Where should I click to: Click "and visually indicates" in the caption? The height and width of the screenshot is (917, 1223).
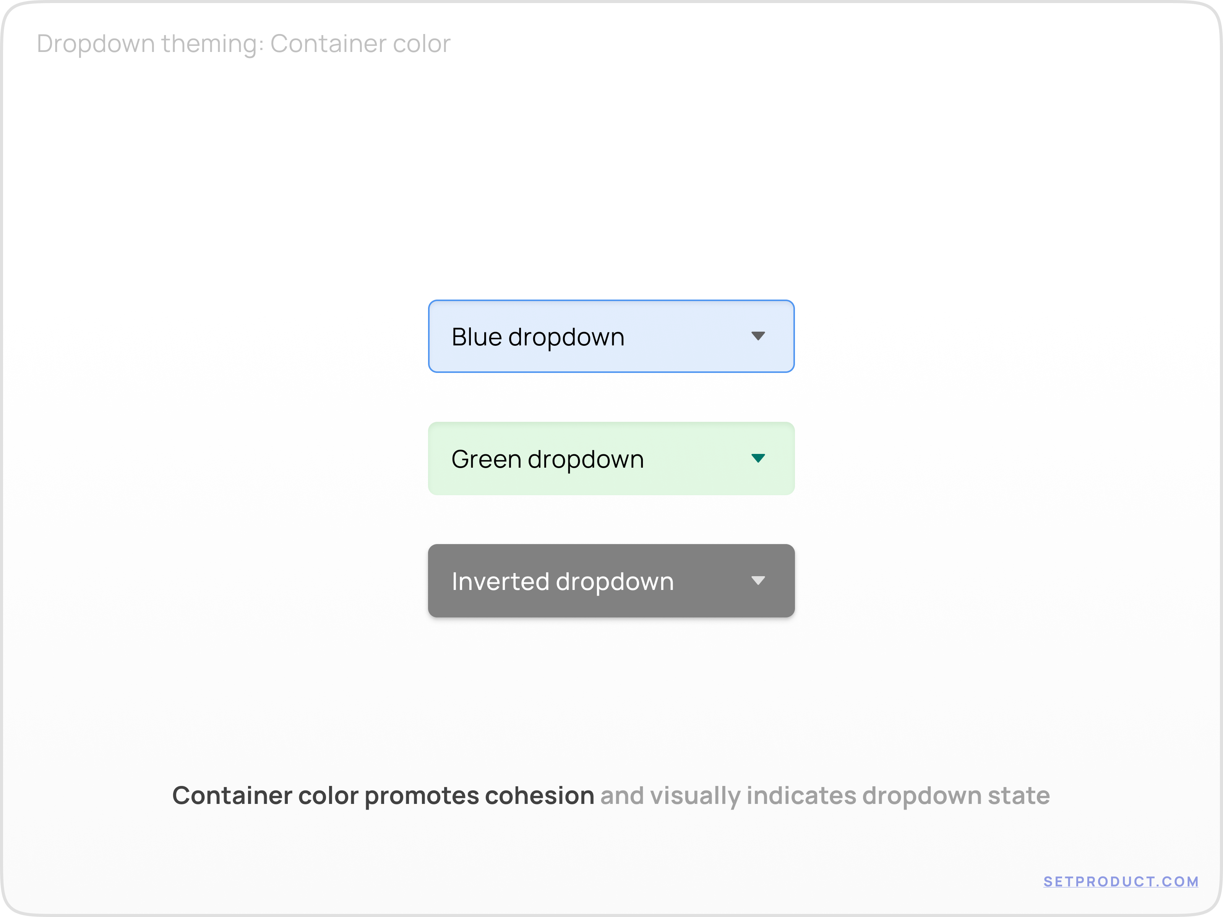(x=728, y=796)
